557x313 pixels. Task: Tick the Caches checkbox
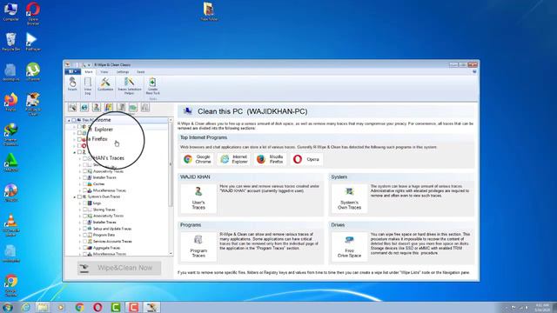(85, 183)
